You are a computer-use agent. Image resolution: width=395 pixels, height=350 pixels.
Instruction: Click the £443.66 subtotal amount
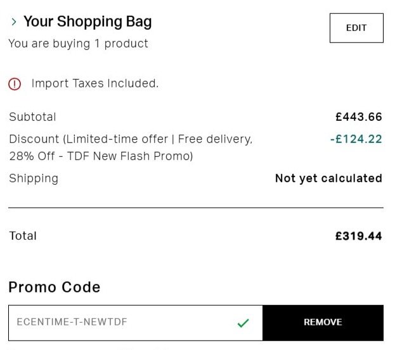tap(358, 117)
